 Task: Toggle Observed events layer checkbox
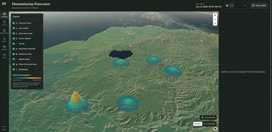(14, 33)
